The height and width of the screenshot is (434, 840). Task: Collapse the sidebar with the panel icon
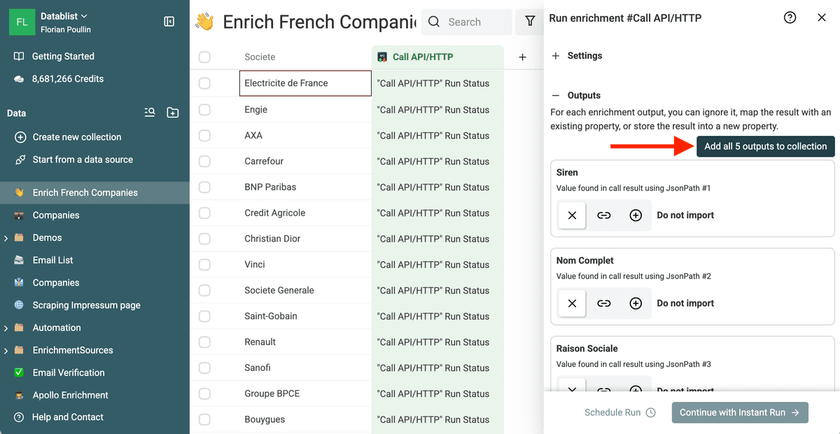(169, 22)
